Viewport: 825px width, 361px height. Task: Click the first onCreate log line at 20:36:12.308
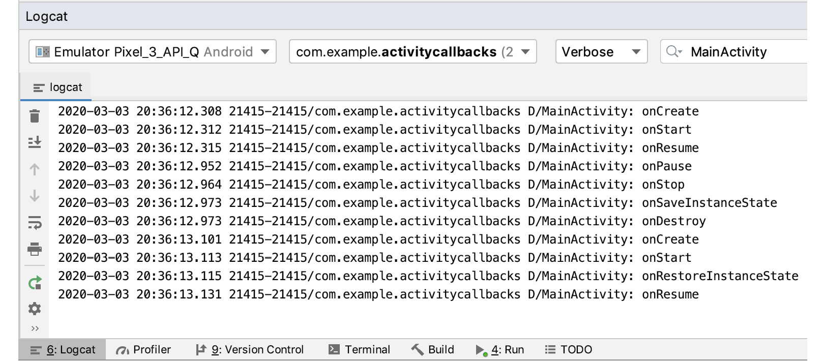pyautogui.click(x=378, y=111)
